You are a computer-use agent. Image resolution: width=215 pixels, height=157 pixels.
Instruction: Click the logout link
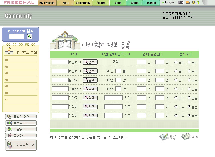(169, 2)
